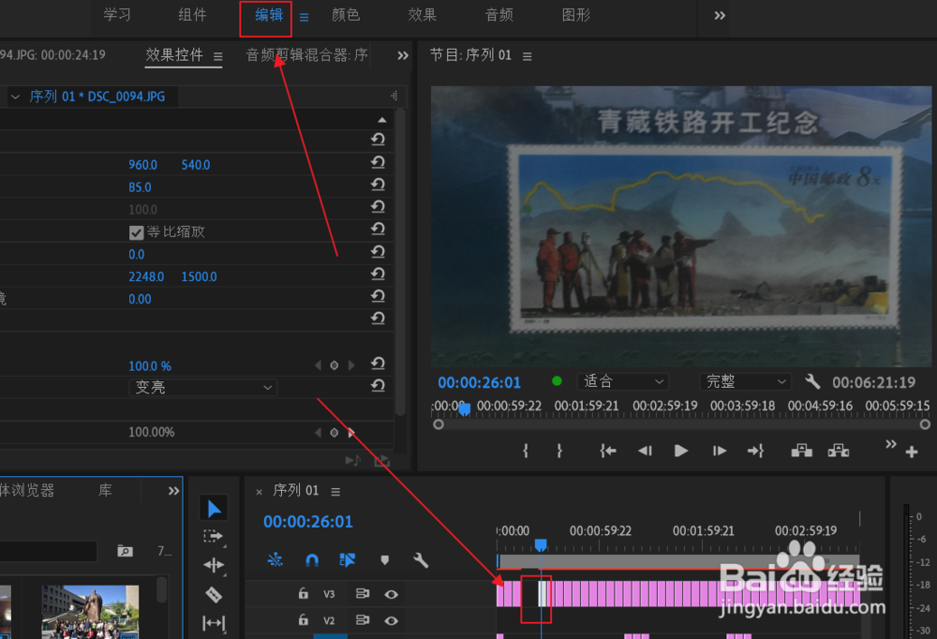937x639 pixels.
Task: Step forward one frame
Action: pos(719,451)
